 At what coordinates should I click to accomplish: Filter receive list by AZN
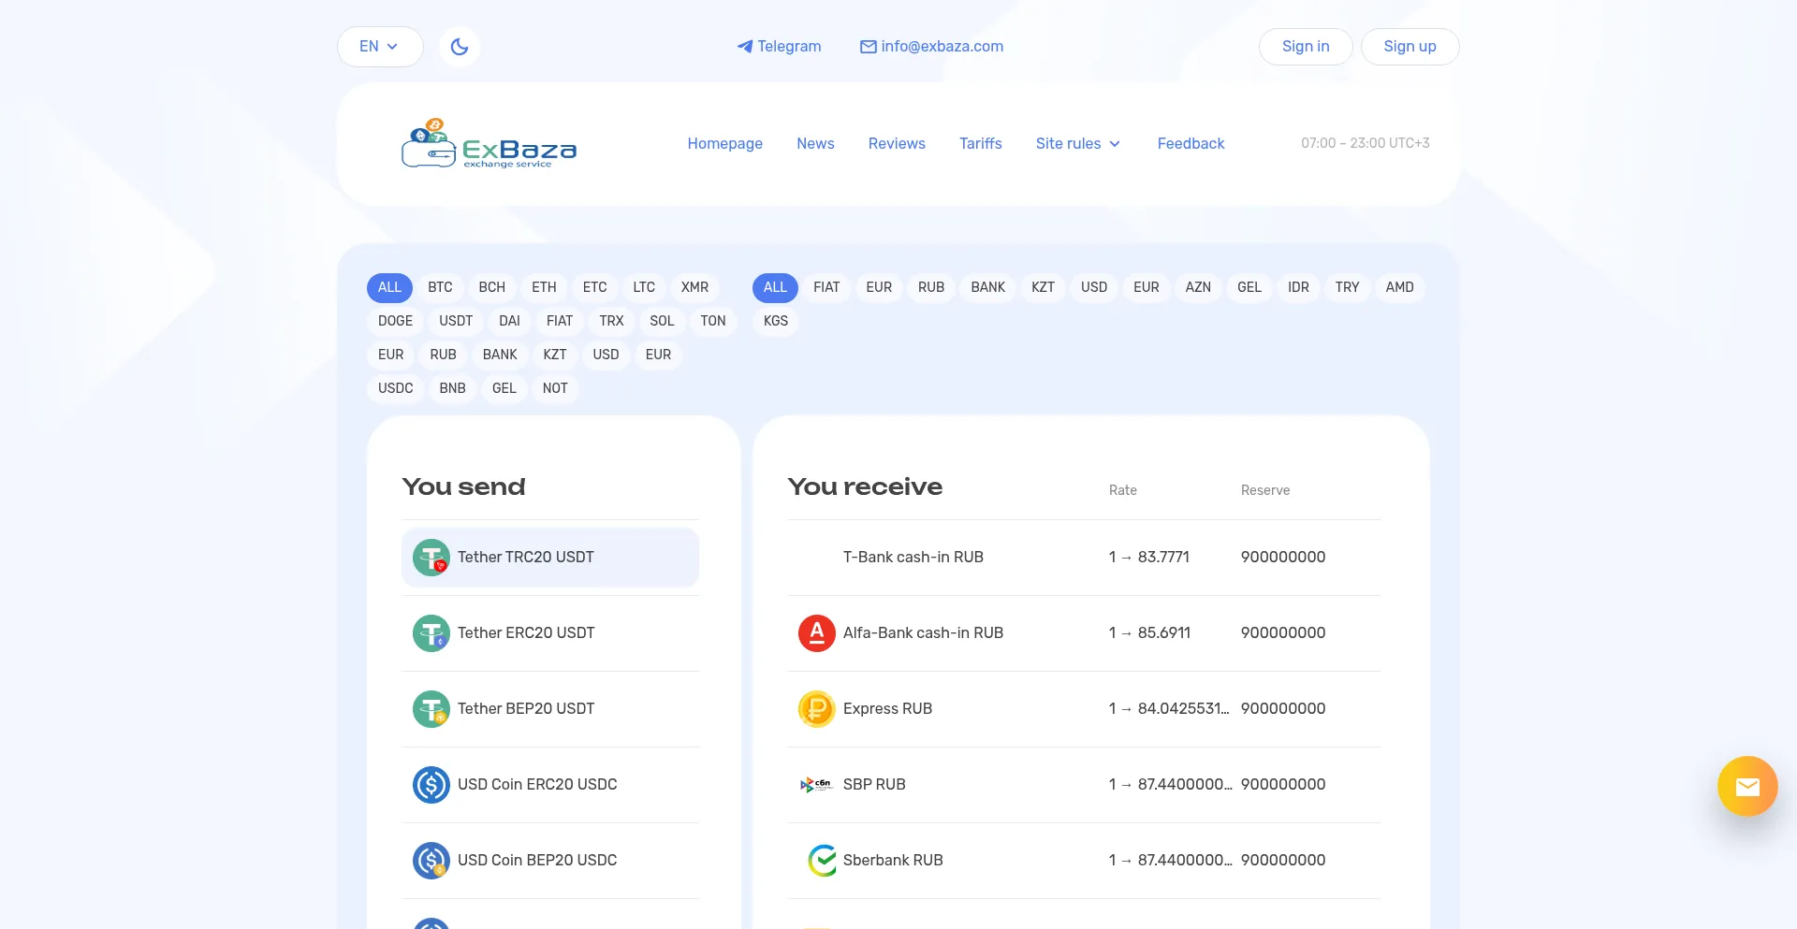[1198, 287]
